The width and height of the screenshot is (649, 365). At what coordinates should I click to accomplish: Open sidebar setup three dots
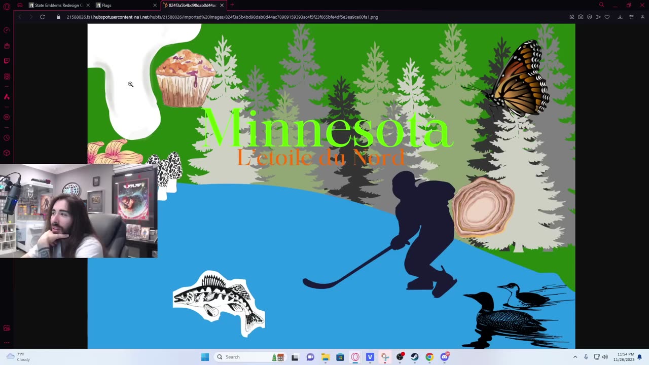point(7,343)
